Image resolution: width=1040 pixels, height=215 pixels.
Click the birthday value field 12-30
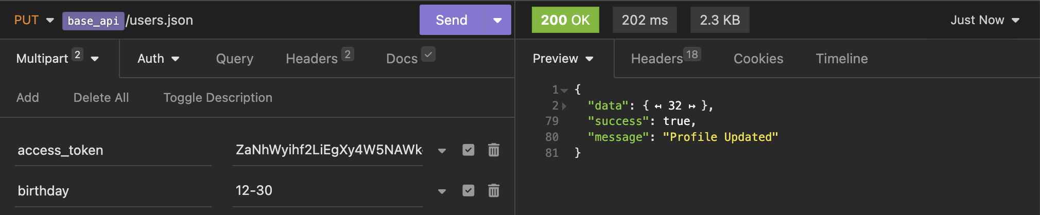coord(327,191)
